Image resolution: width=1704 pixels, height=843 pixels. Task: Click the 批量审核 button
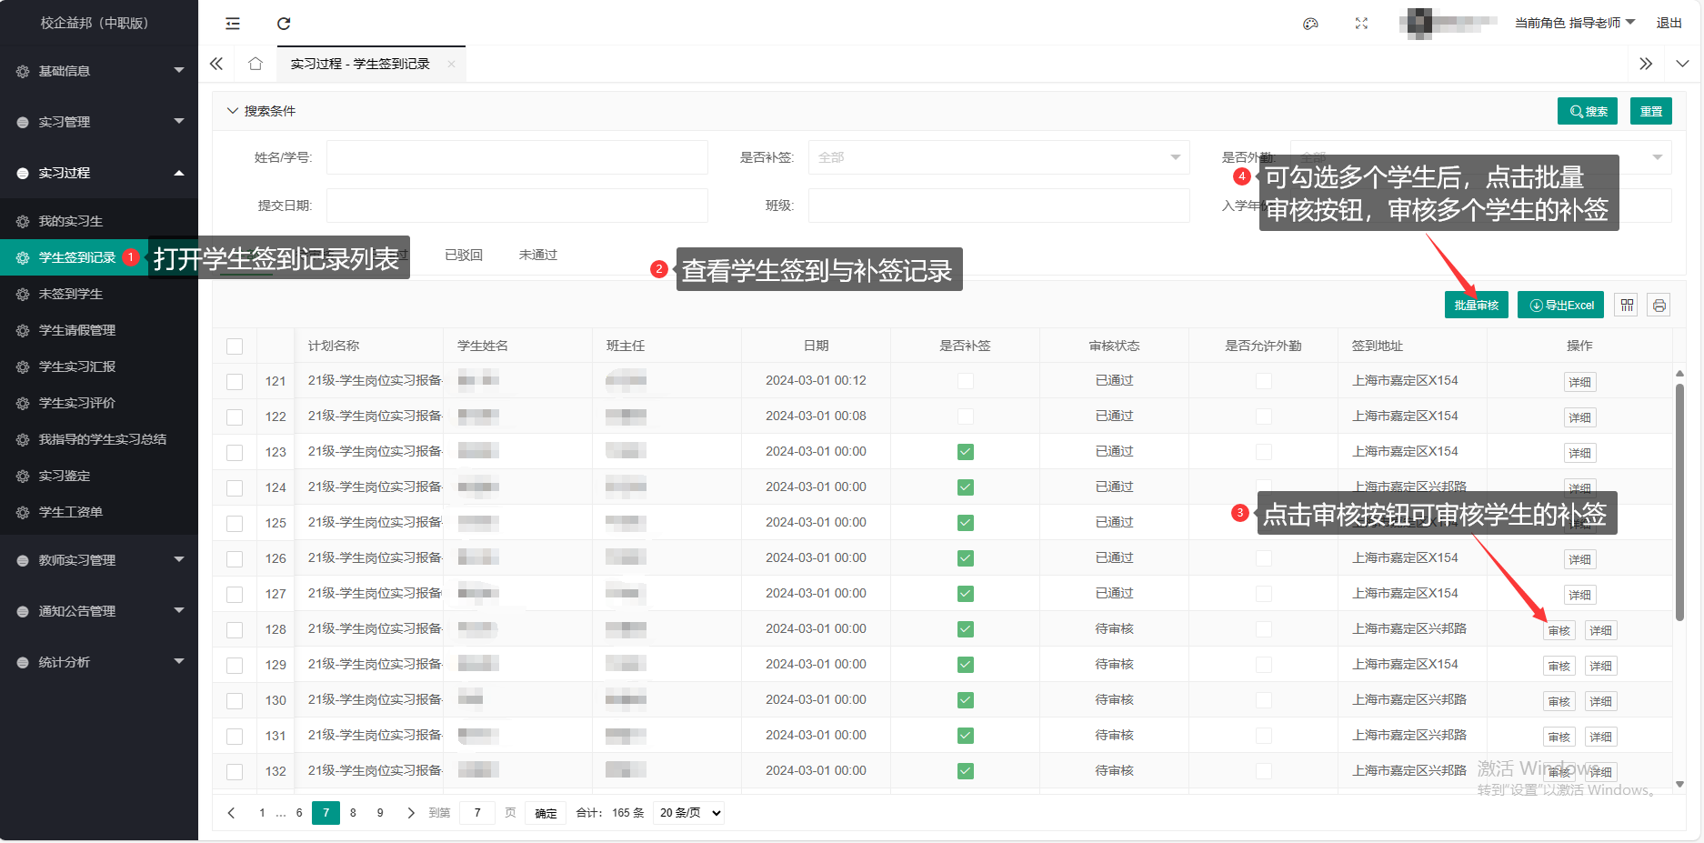(1476, 306)
